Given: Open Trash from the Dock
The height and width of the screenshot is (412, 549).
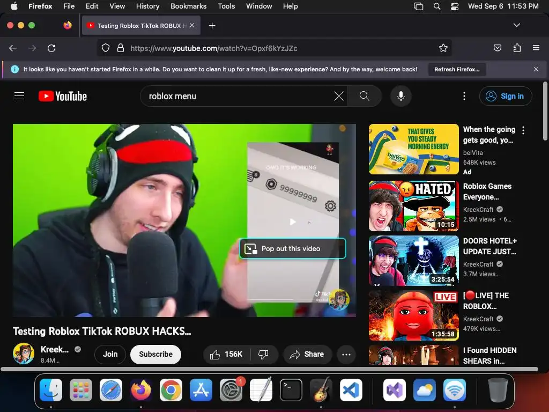Looking at the screenshot, I should pyautogui.click(x=498, y=390).
